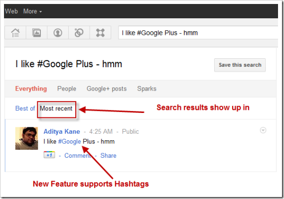Image resolution: width=284 pixels, height=199 pixels.
Task: Open the Home stream icon
Action: point(15,33)
